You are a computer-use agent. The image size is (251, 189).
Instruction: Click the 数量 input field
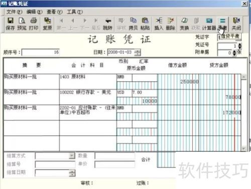(114, 156)
